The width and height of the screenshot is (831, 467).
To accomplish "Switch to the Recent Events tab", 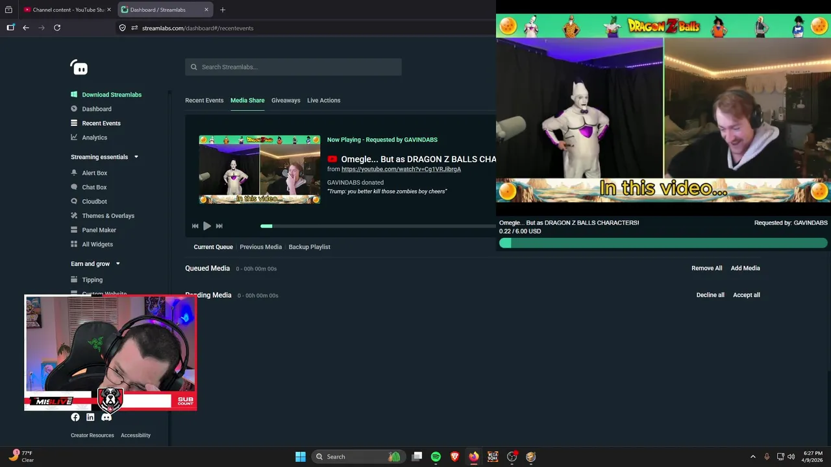I will (x=204, y=101).
